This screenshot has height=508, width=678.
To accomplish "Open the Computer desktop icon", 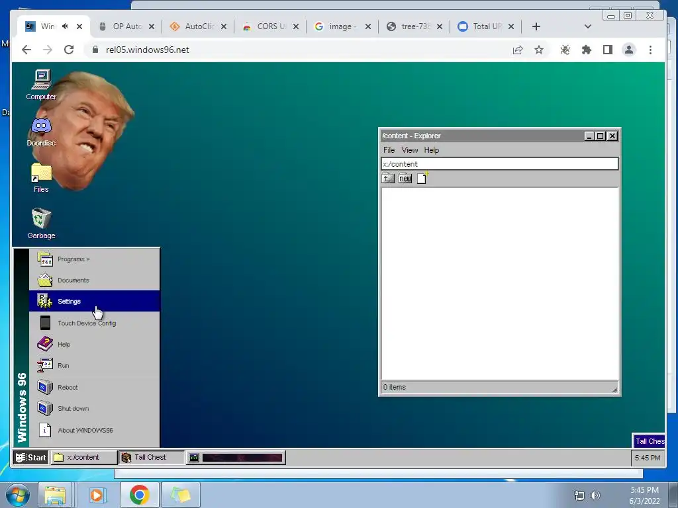I will tap(42, 85).
